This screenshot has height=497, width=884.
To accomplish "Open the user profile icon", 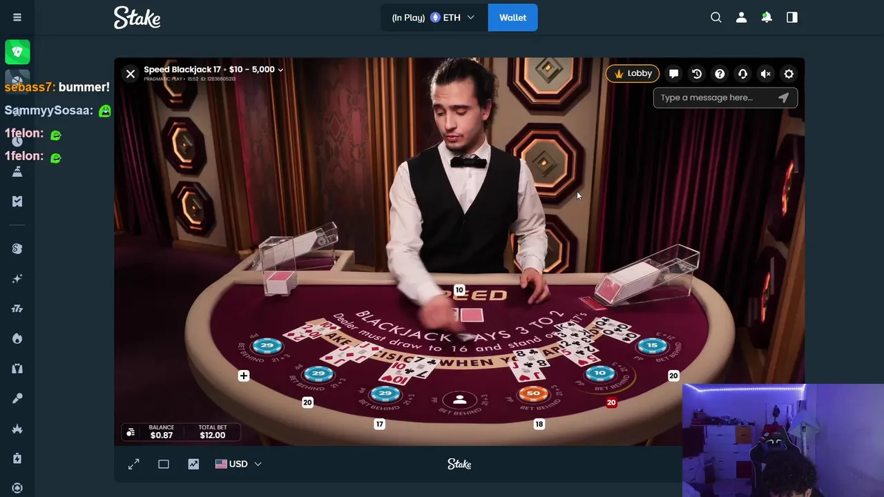I will [x=741, y=17].
